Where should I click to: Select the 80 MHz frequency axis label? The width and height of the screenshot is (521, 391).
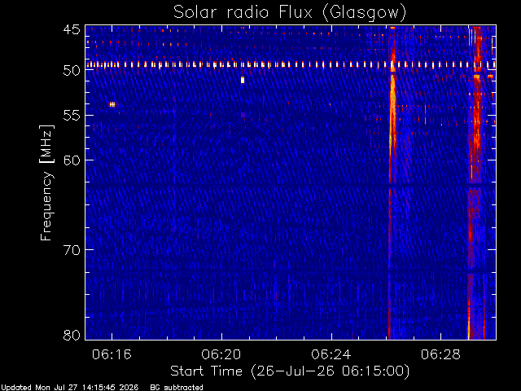click(x=72, y=335)
